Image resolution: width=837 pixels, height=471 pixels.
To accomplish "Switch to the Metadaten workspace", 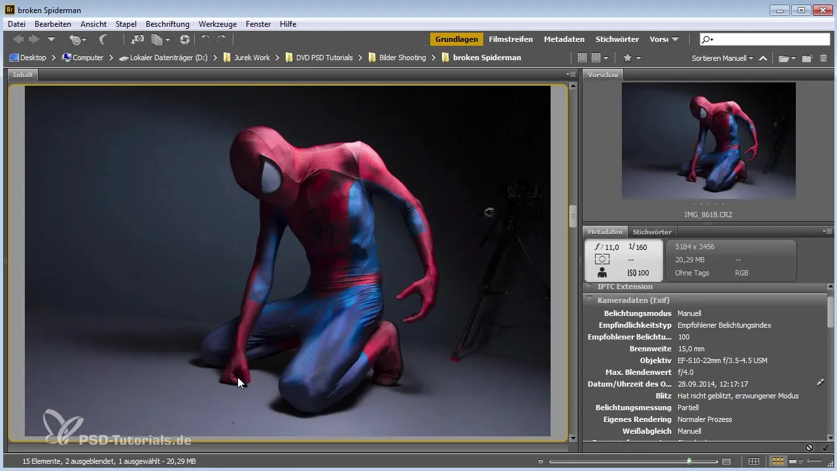I will click(x=564, y=39).
